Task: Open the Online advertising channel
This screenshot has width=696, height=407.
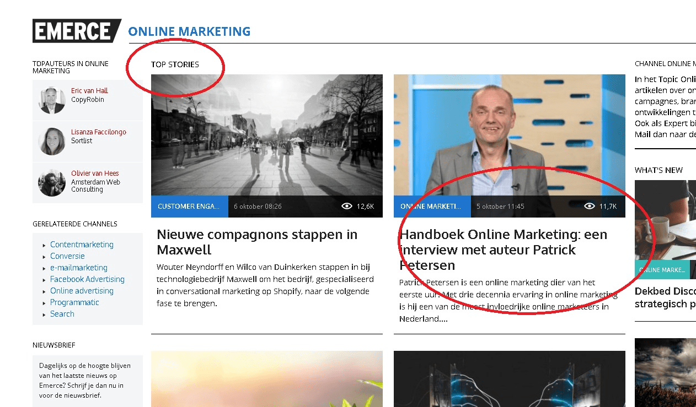Action: [x=82, y=291]
